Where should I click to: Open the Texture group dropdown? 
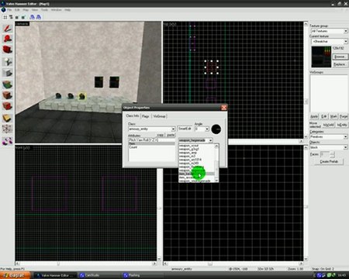[x=346, y=31]
